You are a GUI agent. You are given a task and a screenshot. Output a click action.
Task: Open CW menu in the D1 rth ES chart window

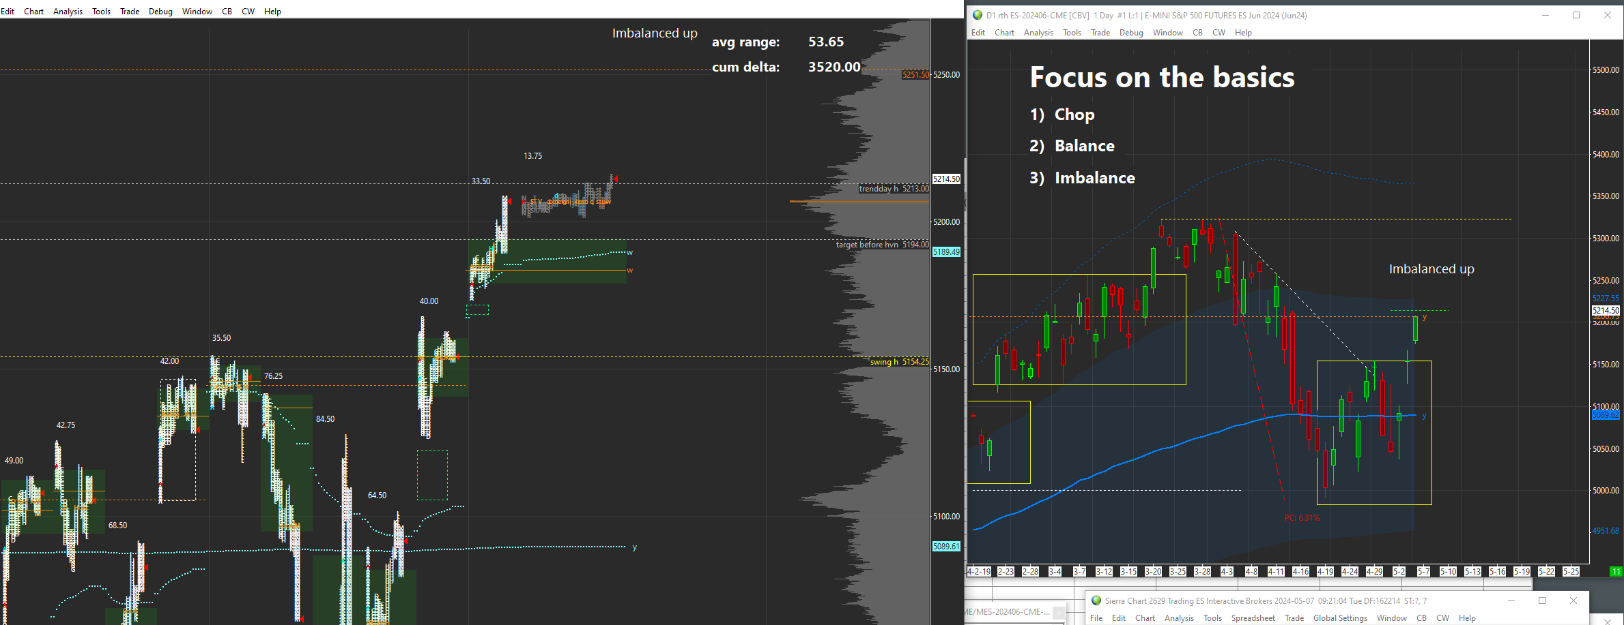[1219, 33]
